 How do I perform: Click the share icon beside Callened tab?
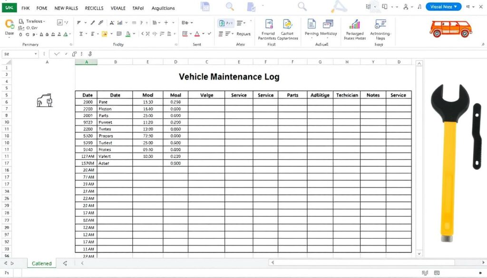coord(65,263)
